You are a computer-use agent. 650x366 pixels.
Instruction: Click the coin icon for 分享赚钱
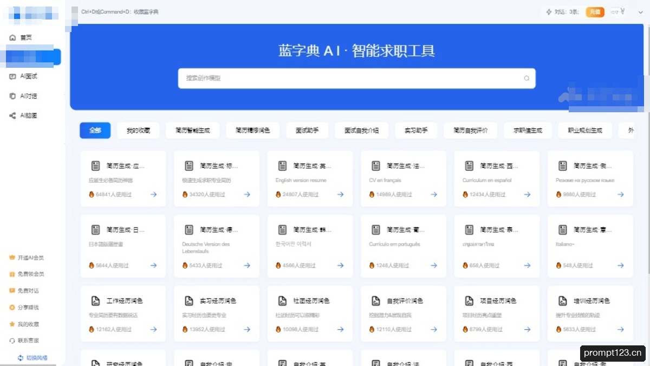(x=12, y=307)
